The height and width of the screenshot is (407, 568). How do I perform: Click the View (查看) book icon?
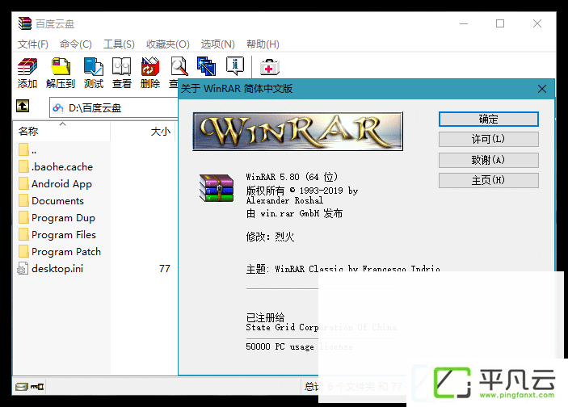121,67
